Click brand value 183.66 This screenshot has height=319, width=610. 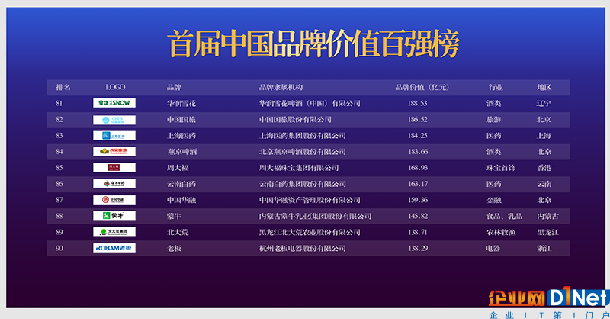418,152
